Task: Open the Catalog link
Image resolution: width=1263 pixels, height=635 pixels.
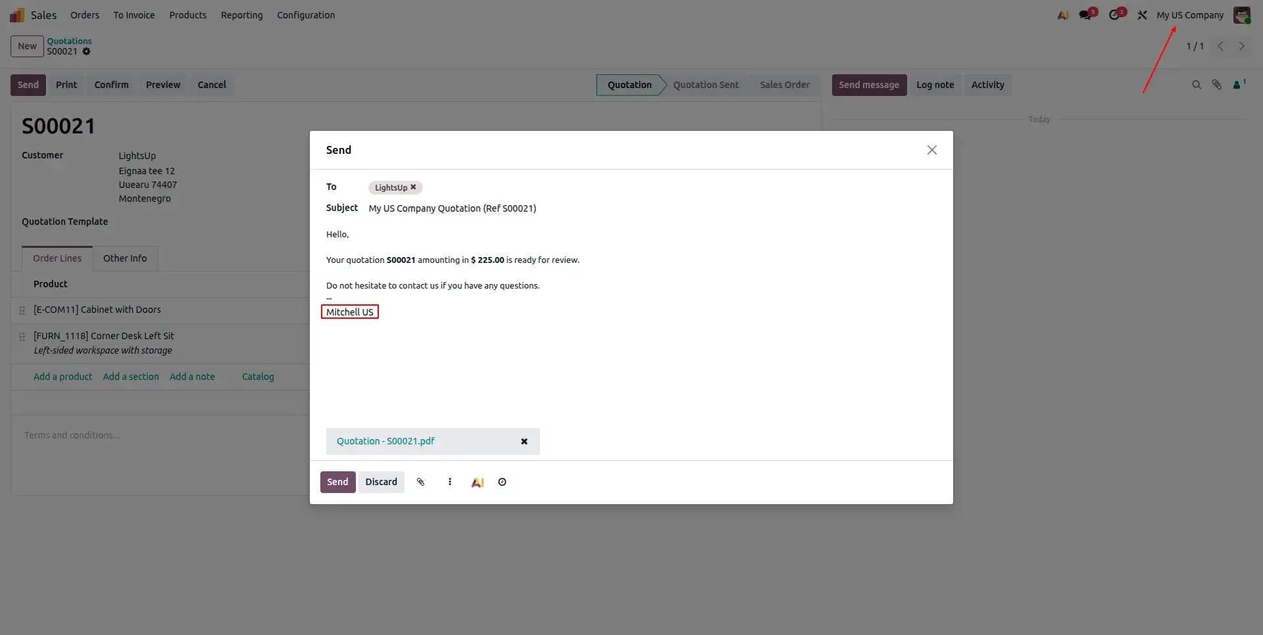Action: (x=258, y=377)
